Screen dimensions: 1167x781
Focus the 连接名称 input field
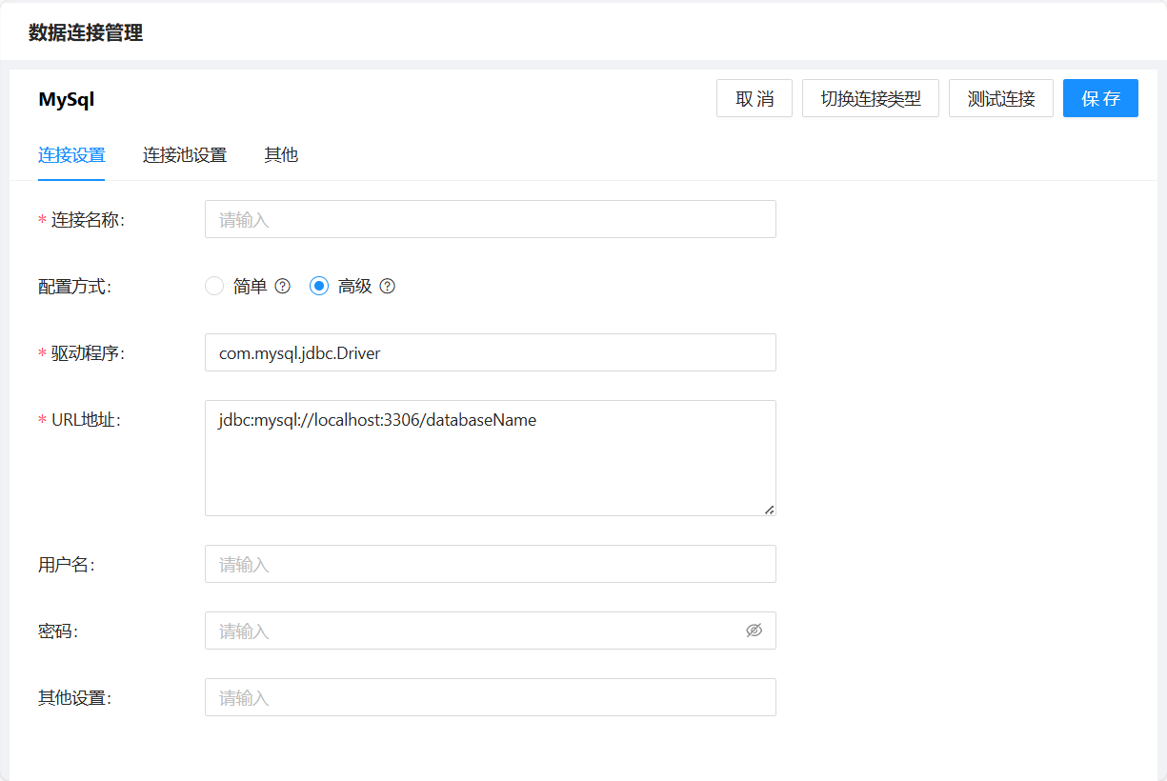pyautogui.click(x=490, y=219)
